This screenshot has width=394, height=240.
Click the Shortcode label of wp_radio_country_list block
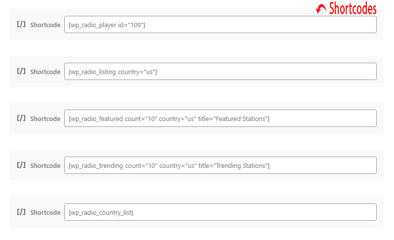coord(45,212)
